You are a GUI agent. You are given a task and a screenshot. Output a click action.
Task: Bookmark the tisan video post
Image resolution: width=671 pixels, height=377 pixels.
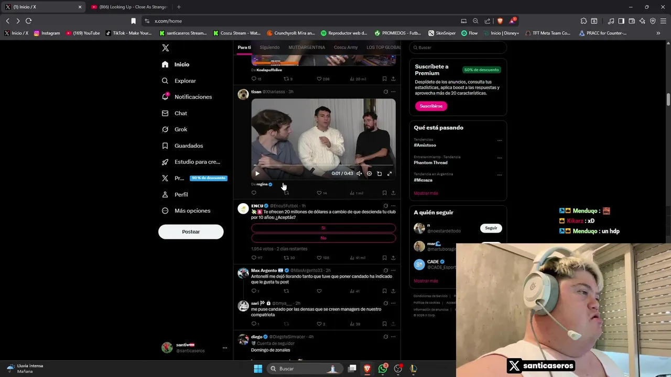pos(384,193)
